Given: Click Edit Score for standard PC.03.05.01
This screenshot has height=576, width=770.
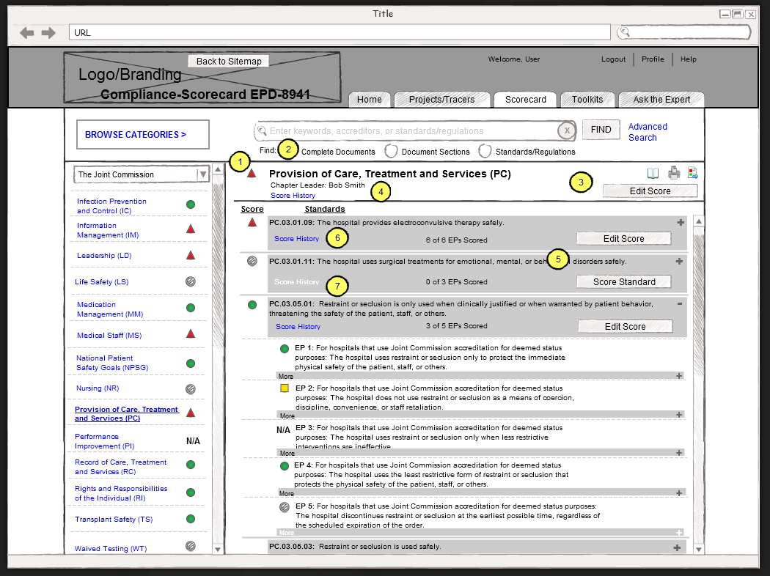Looking at the screenshot, I should [625, 326].
